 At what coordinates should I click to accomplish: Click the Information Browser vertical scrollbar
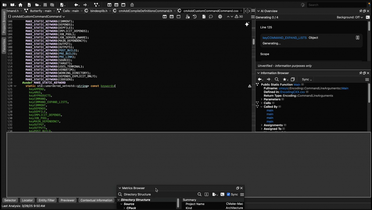[x=369, y=93]
